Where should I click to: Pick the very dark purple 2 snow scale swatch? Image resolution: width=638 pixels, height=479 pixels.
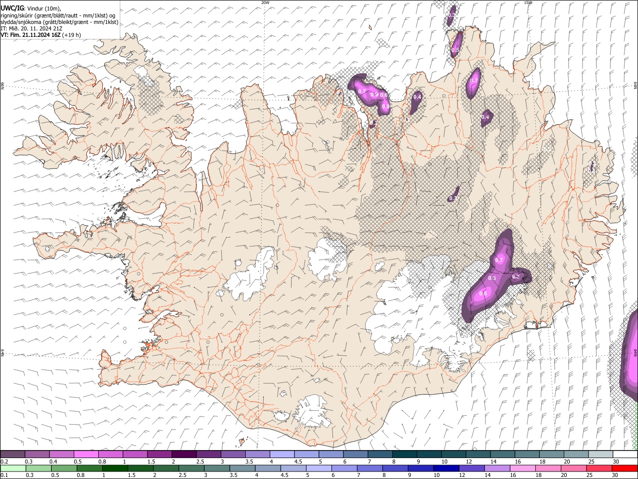pyautogui.click(x=184, y=454)
